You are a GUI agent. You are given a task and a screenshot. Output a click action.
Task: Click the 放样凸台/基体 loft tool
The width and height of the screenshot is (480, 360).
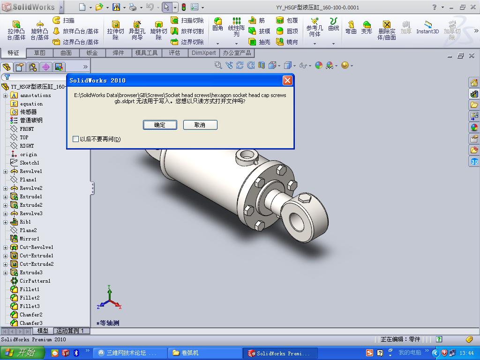pos(76,31)
